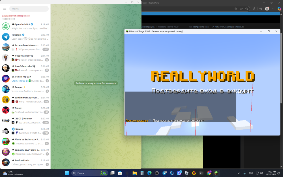Click the ReallyWorld logo in Minecraft
283x177 pixels.
click(203, 76)
